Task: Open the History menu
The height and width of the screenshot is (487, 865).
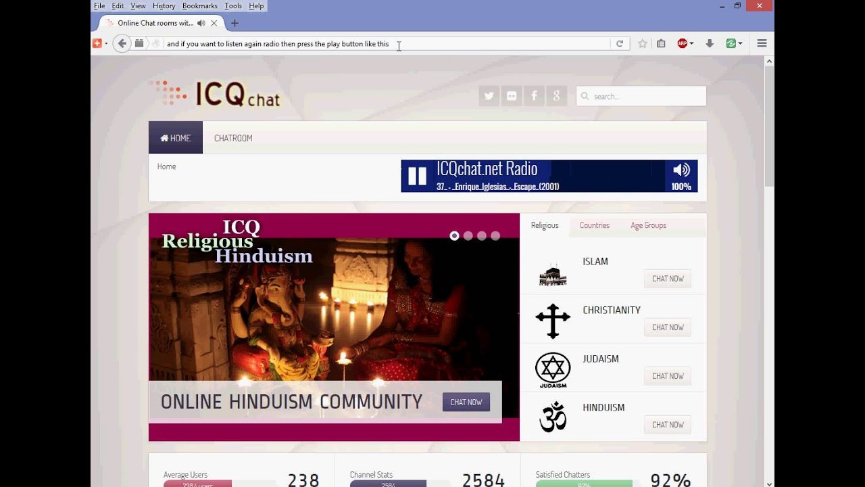Action: 164,6
